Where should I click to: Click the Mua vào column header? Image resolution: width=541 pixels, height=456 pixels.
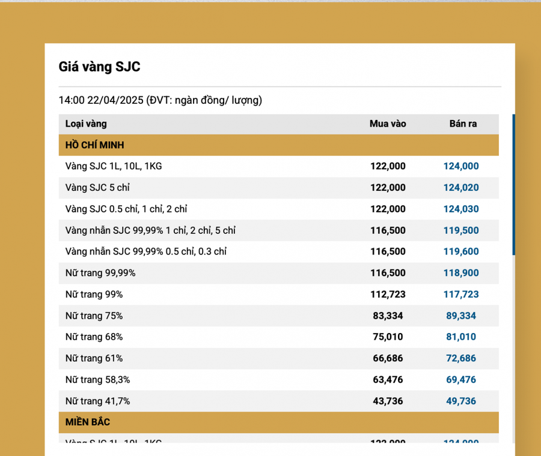[388, 124]
